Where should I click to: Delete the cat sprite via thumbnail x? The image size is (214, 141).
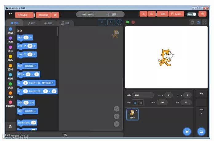click(137, 111)
